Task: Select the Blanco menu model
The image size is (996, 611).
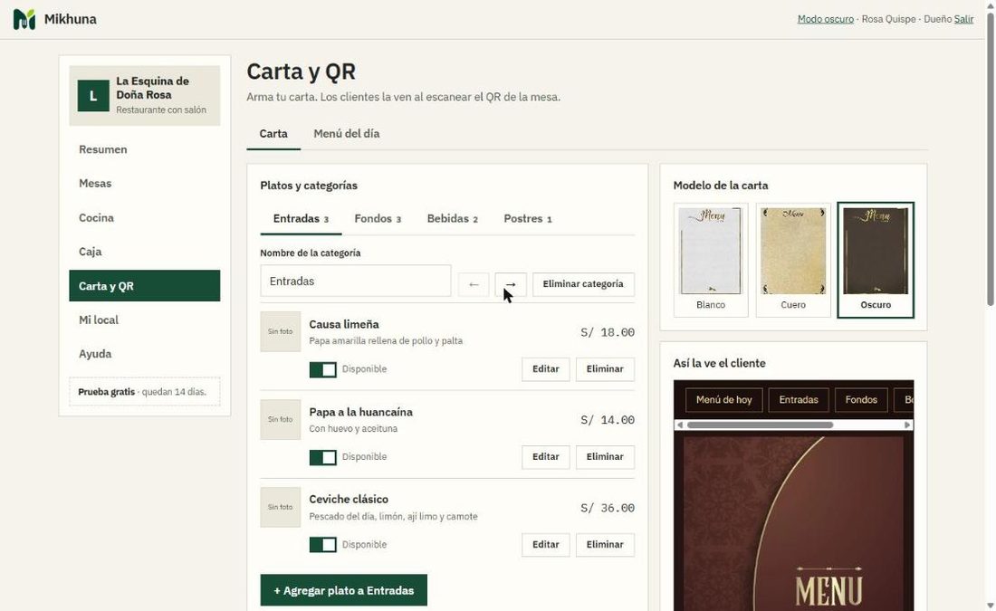Action: pos(711,260)
